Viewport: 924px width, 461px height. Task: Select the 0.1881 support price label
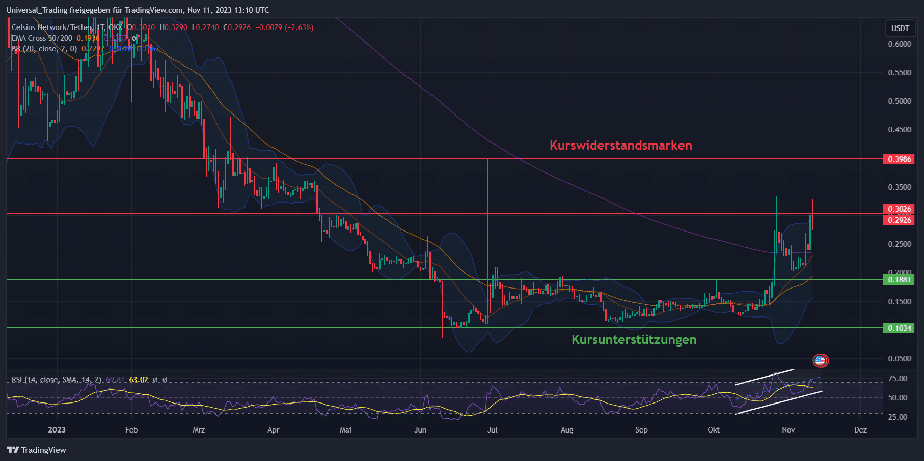tap(900, 280)
